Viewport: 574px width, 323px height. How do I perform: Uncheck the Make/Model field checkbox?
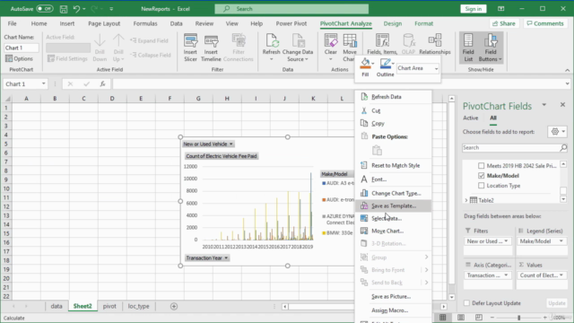pyautogui.click(x=481, y=176)
